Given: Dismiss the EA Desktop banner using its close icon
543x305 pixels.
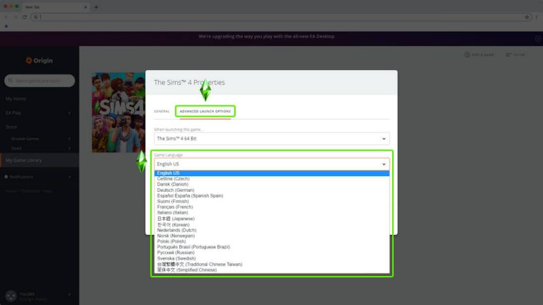Looking at the screenshot, I should [x=538, y=38].
